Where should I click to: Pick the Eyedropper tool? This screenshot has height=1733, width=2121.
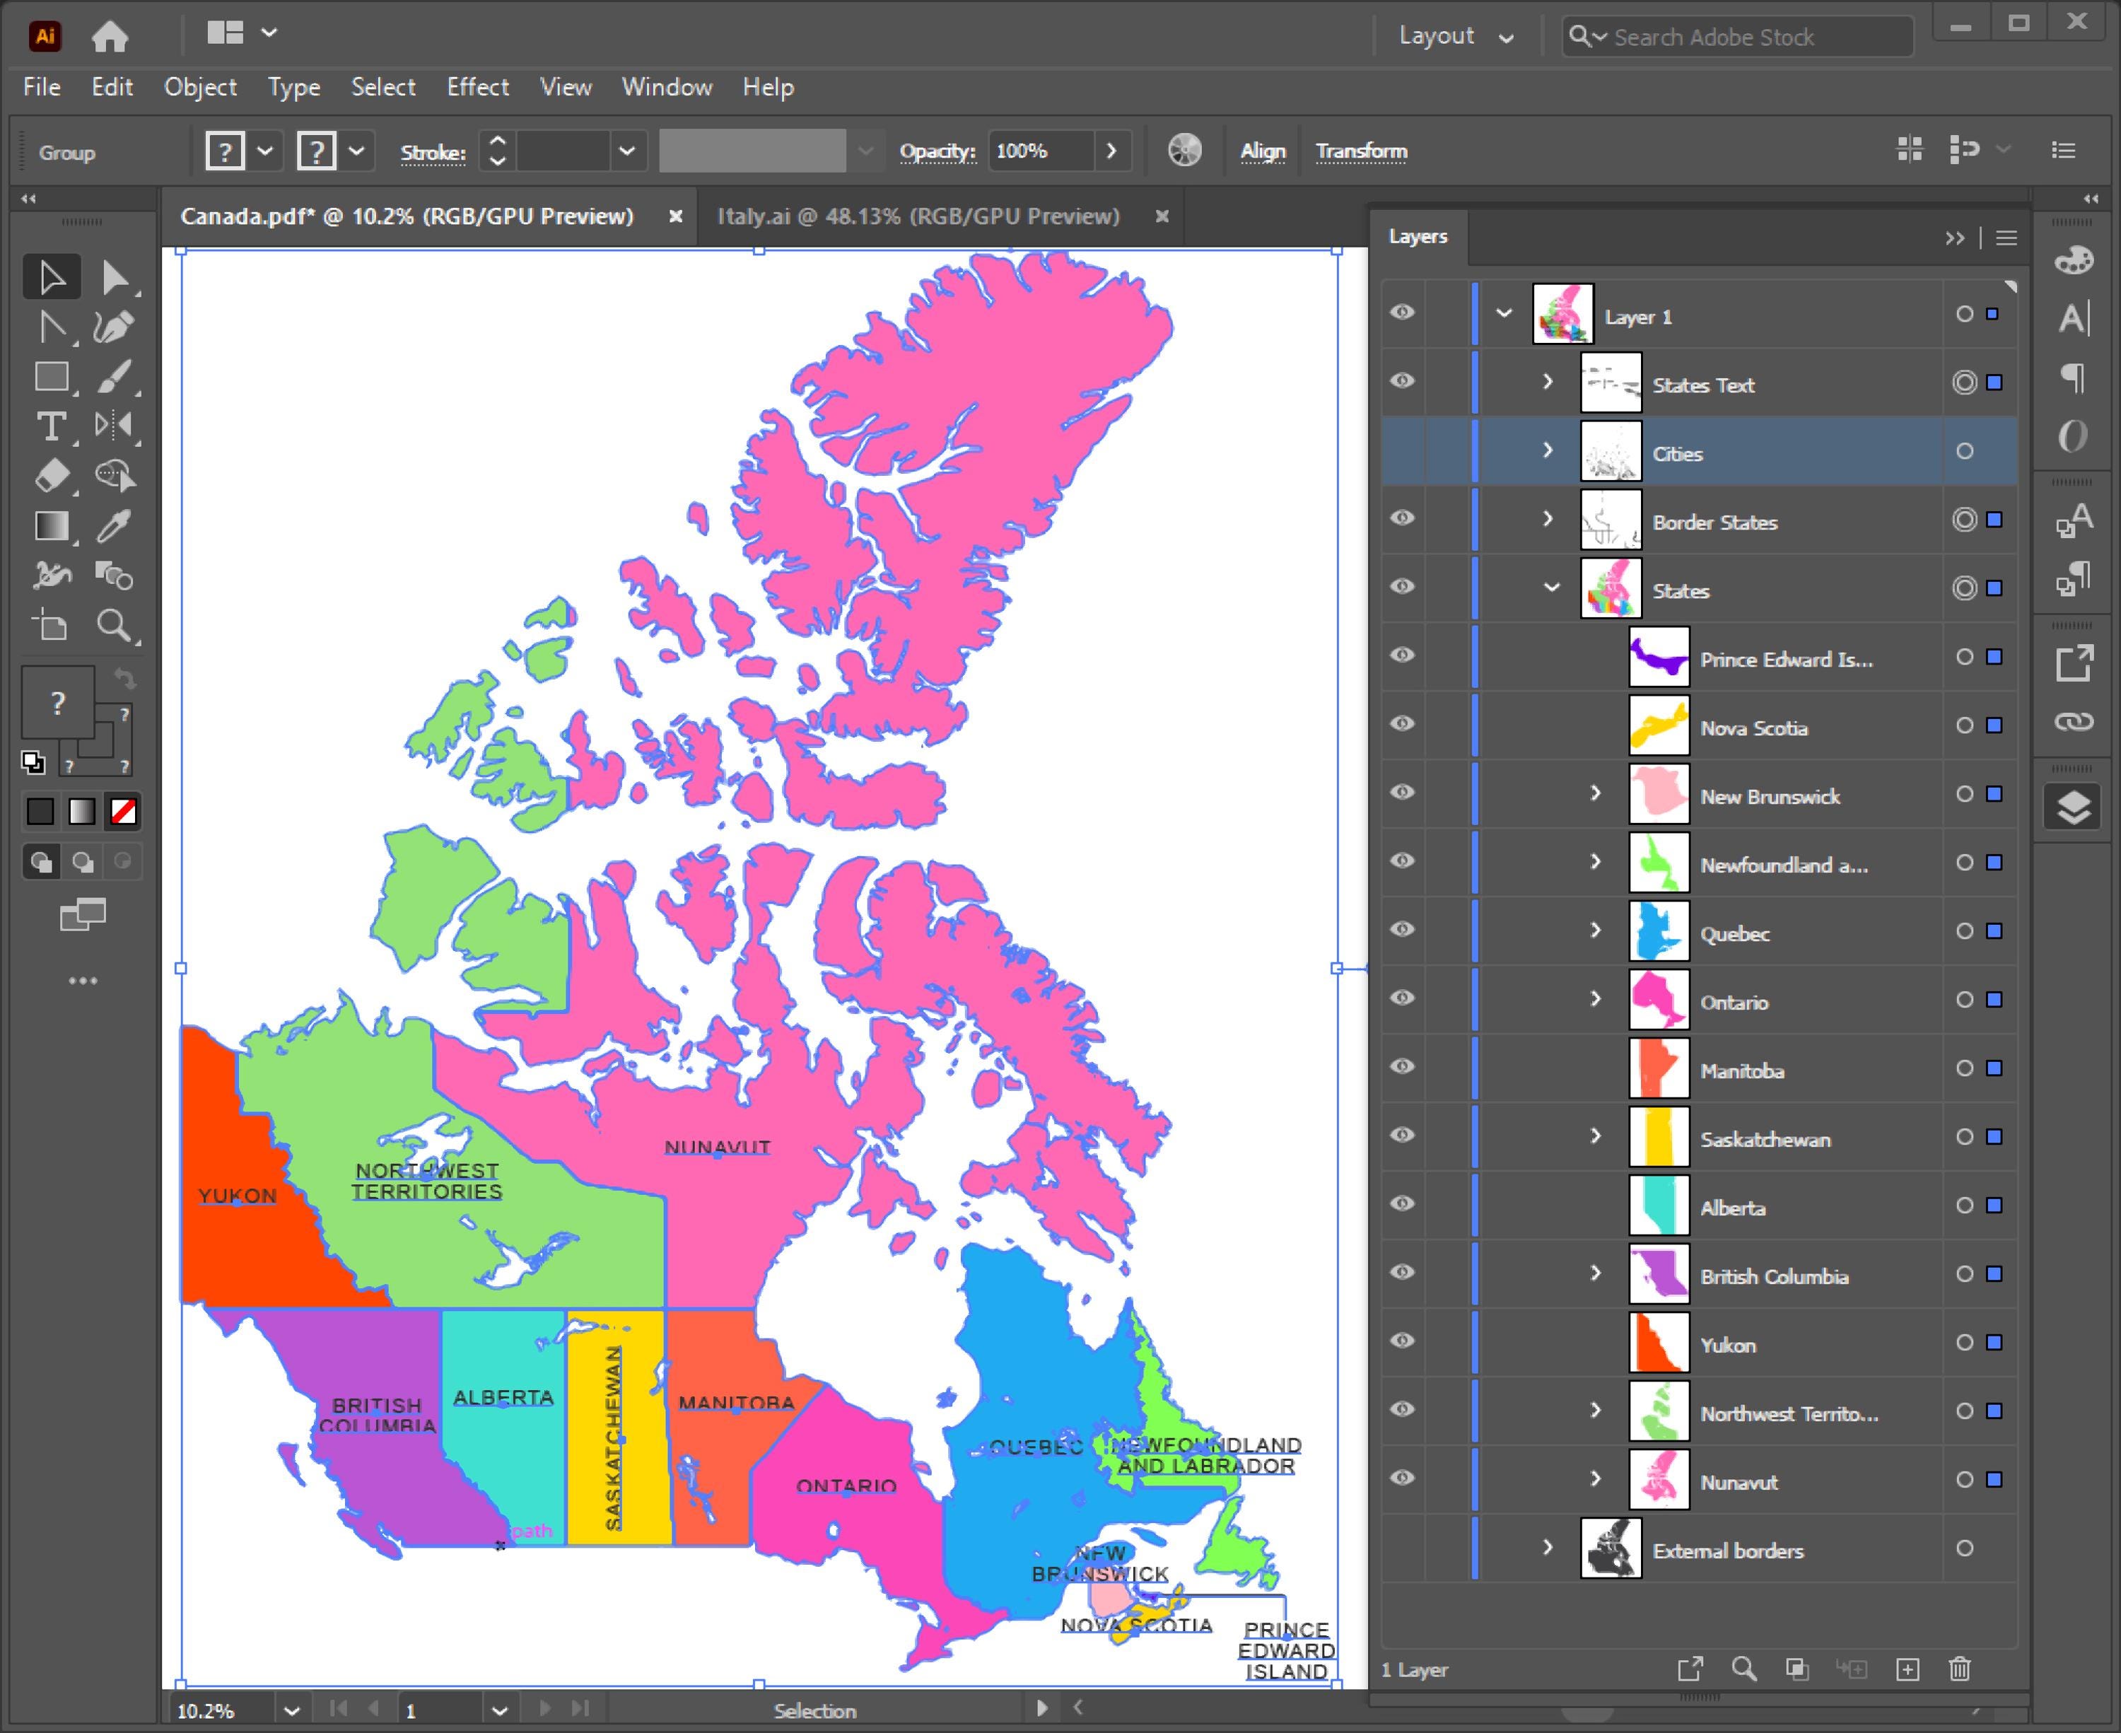[116, 526]
